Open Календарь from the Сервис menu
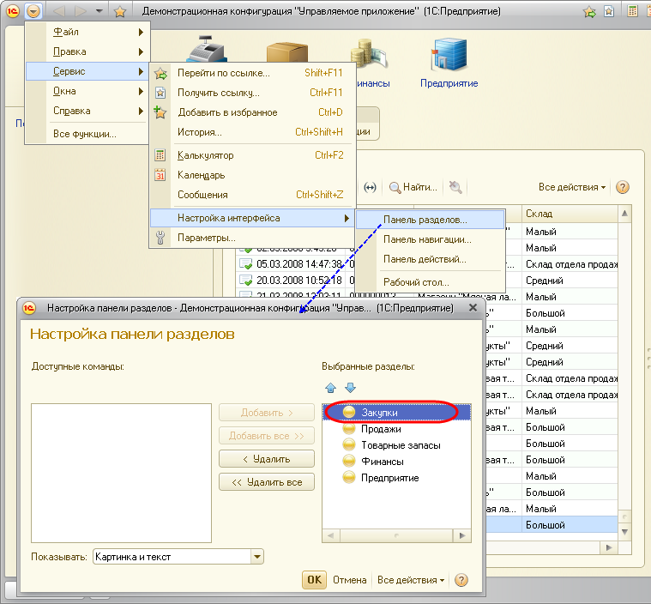Viewport: 651px width, 604px height. pos(202,175)
